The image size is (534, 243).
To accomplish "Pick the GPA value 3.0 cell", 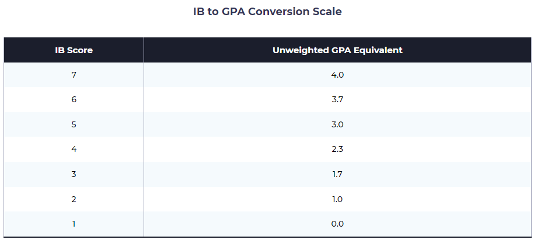I will [x=337, y=124].
